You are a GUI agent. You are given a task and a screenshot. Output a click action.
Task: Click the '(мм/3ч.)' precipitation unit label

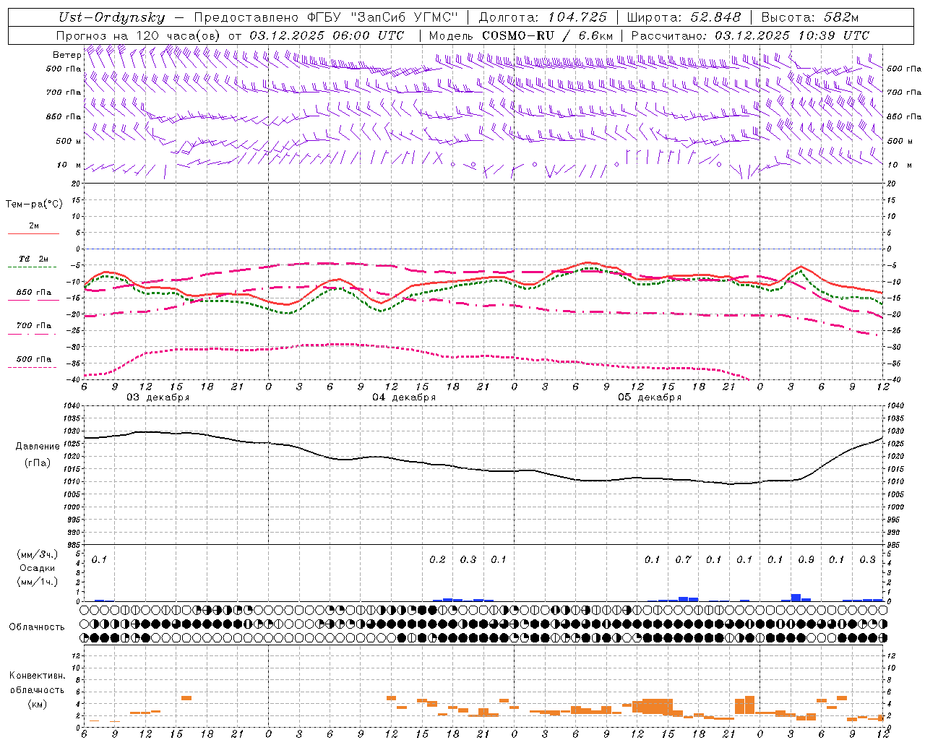pos(37,555)
